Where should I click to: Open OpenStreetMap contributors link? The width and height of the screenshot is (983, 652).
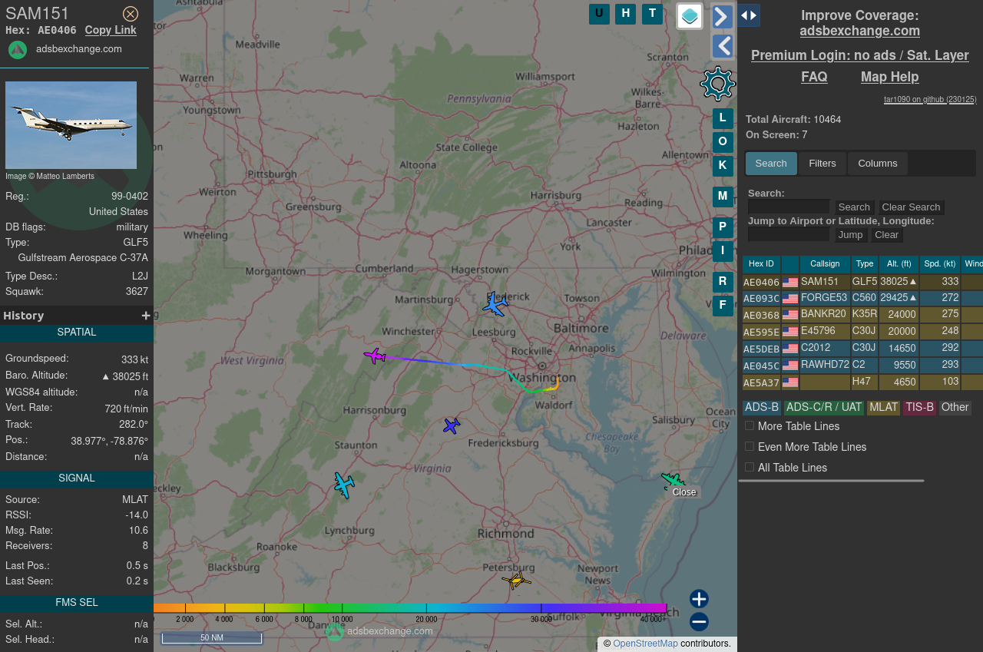[x=645, y=644]
